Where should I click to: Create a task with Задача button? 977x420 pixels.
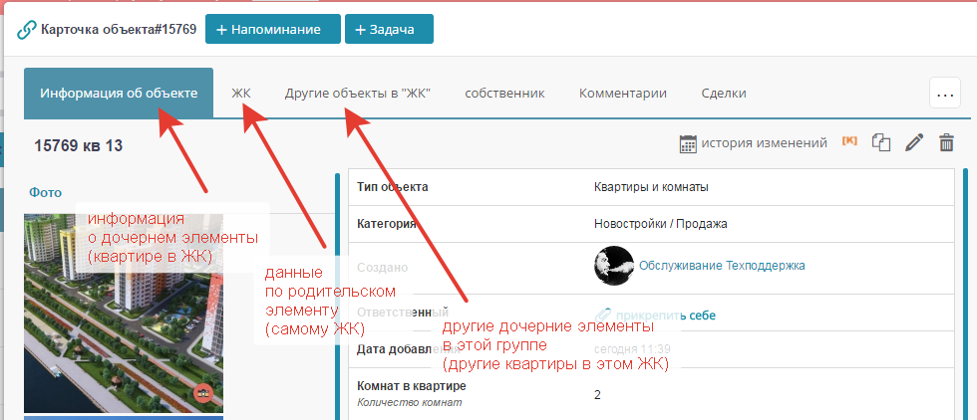(390, 29)
